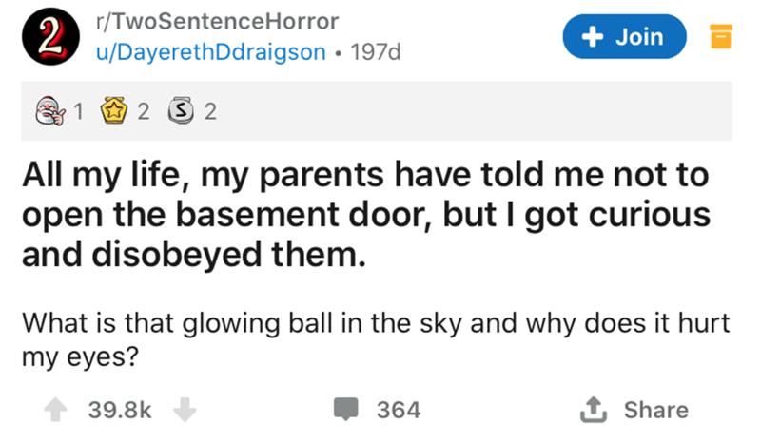The height and width of the screenshot is (443, 761).
Task: Click the silver award count number
Action: [x=210, y=112]
